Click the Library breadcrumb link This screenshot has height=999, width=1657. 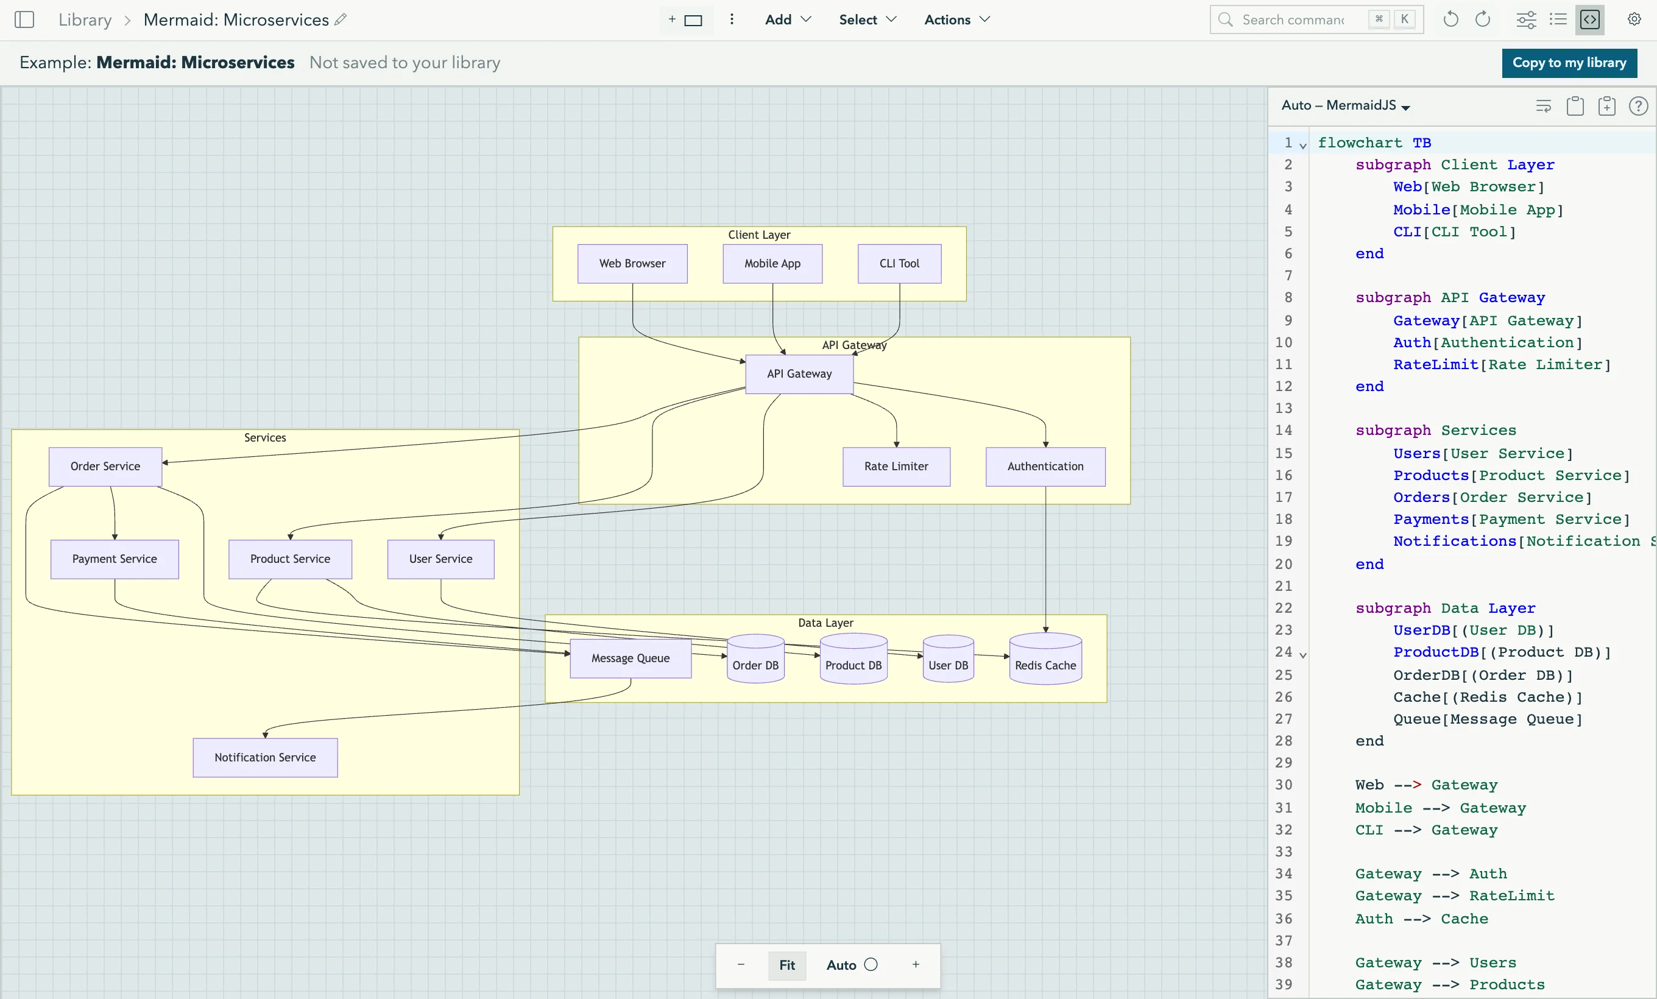click(85, 19)
